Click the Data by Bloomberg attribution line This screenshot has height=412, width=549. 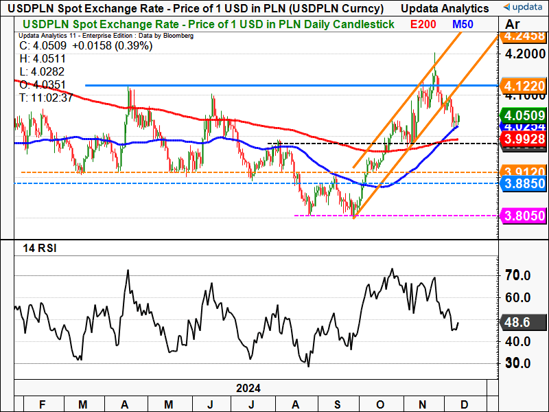106,36
